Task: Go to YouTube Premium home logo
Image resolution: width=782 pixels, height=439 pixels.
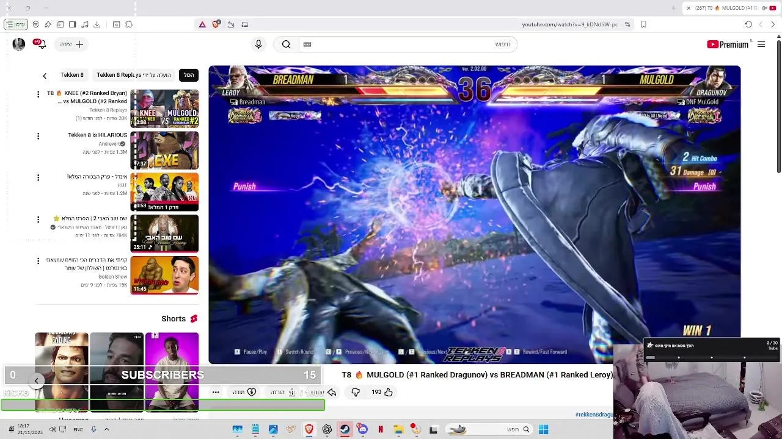Action: point(727,45)
